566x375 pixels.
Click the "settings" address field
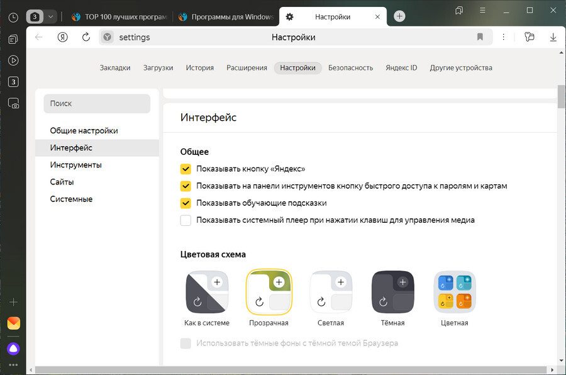coord(296,37)
